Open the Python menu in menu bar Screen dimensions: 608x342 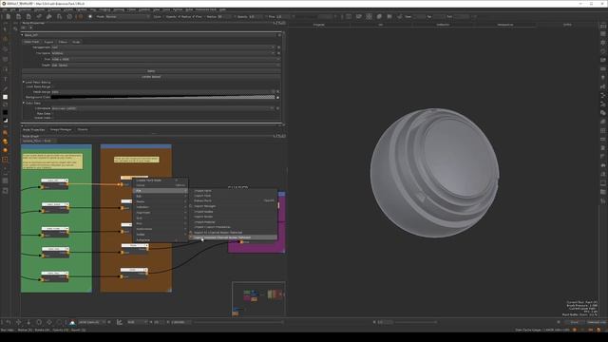pyautogui.click(x=178, y=9)
